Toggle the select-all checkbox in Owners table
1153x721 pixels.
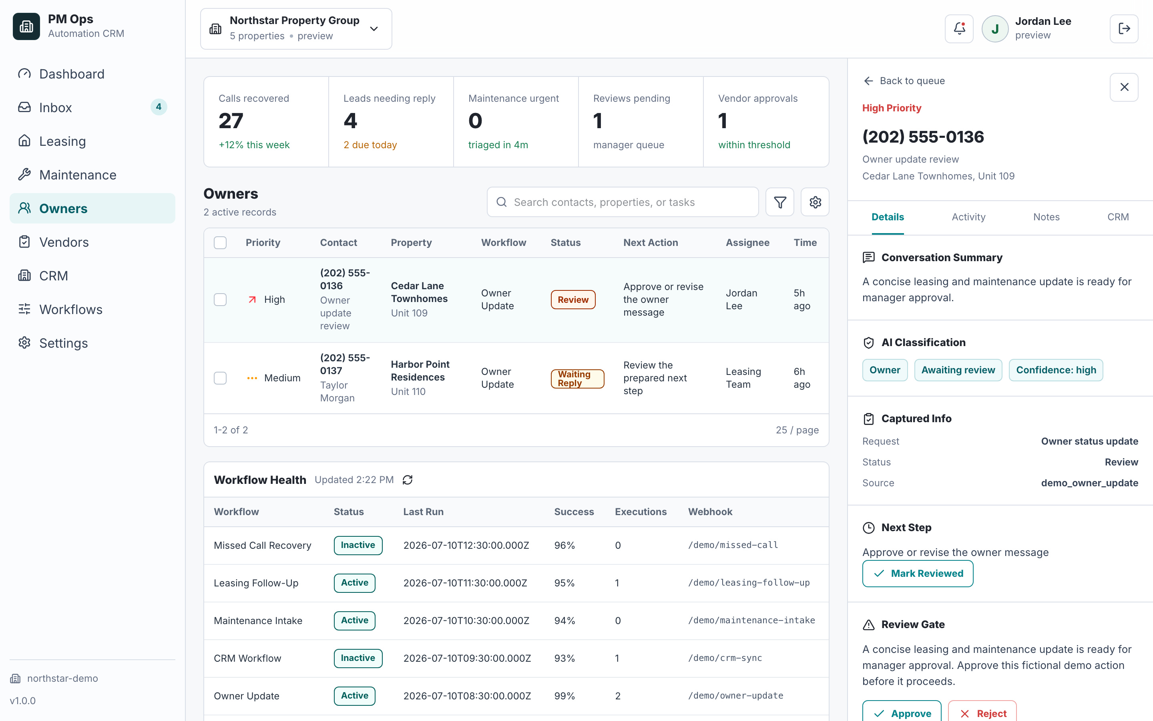pos(220,243)
